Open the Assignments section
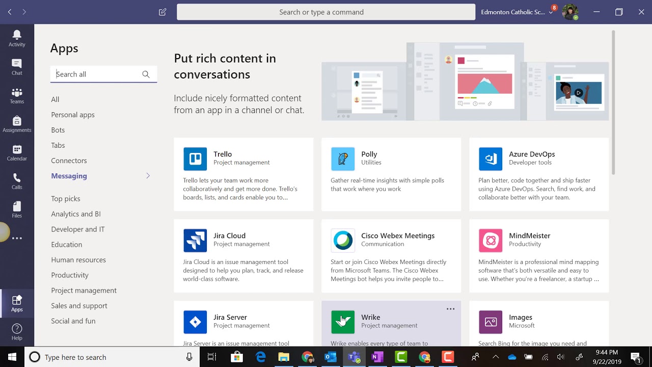Image resolution: width=652 pixels, height=367 pixels. pos(17,124)
